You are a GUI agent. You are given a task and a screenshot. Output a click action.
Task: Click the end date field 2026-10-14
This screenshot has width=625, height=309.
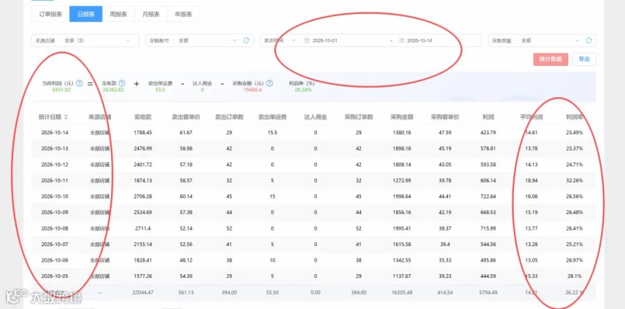pos(419,41)
